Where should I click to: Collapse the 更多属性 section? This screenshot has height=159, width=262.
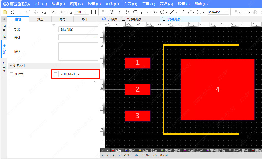11,66
